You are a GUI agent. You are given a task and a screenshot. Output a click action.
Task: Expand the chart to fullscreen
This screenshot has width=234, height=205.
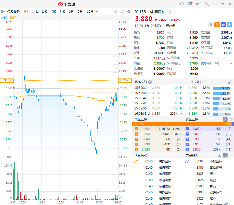[122, 12]
